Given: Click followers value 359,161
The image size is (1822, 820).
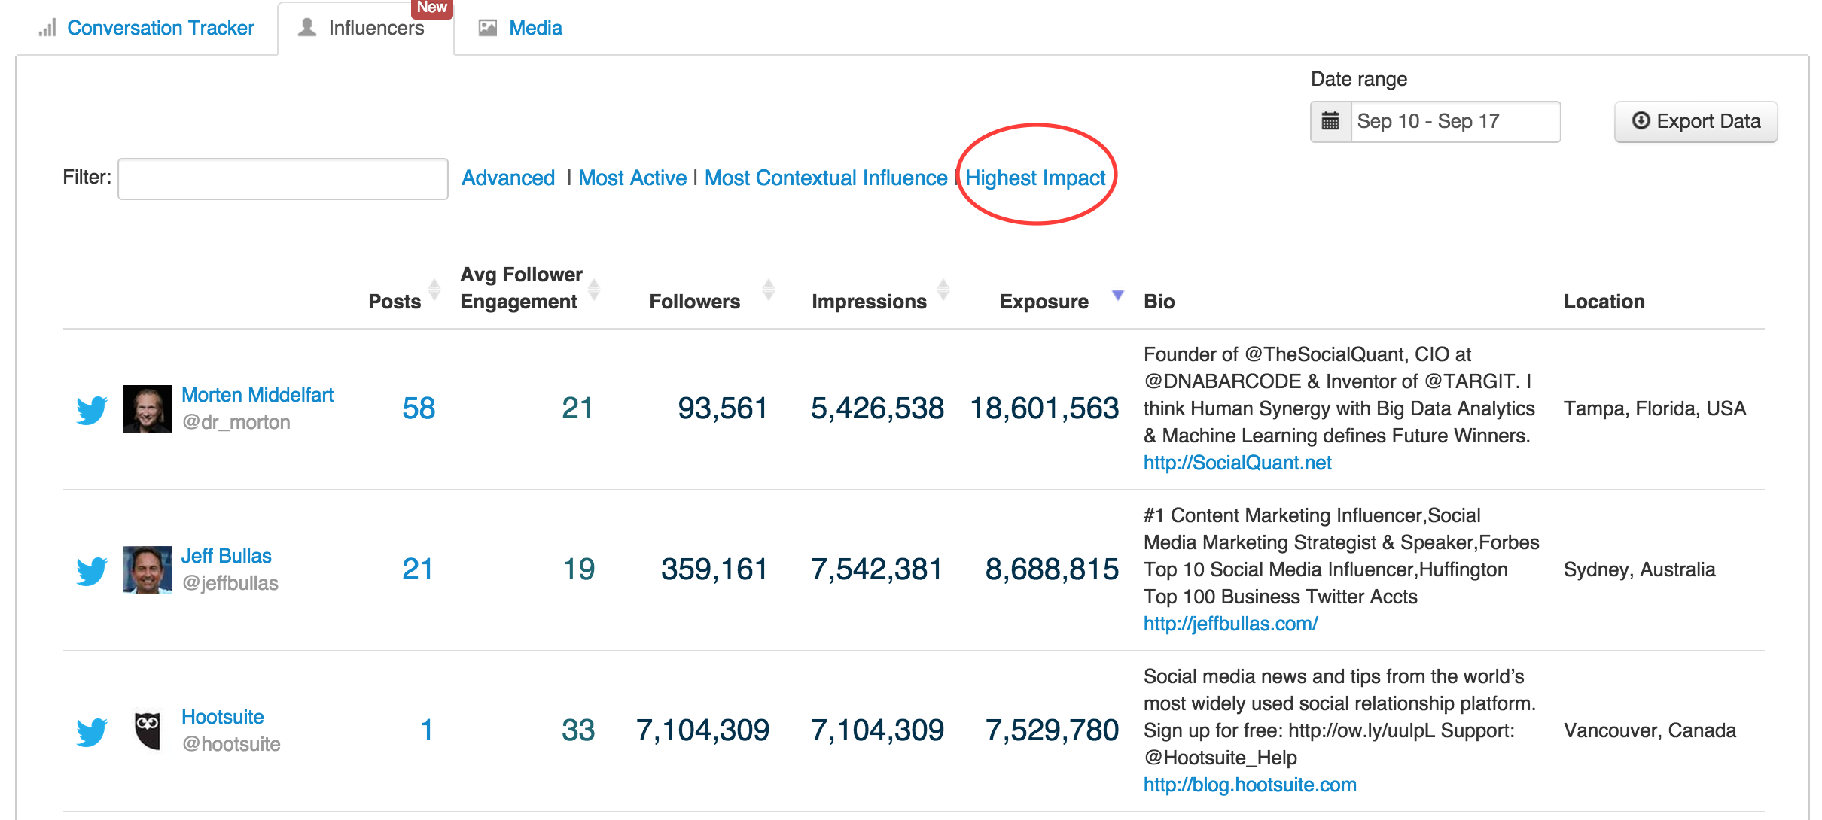Looking at the screenshot, I should (x=714, y=569).
